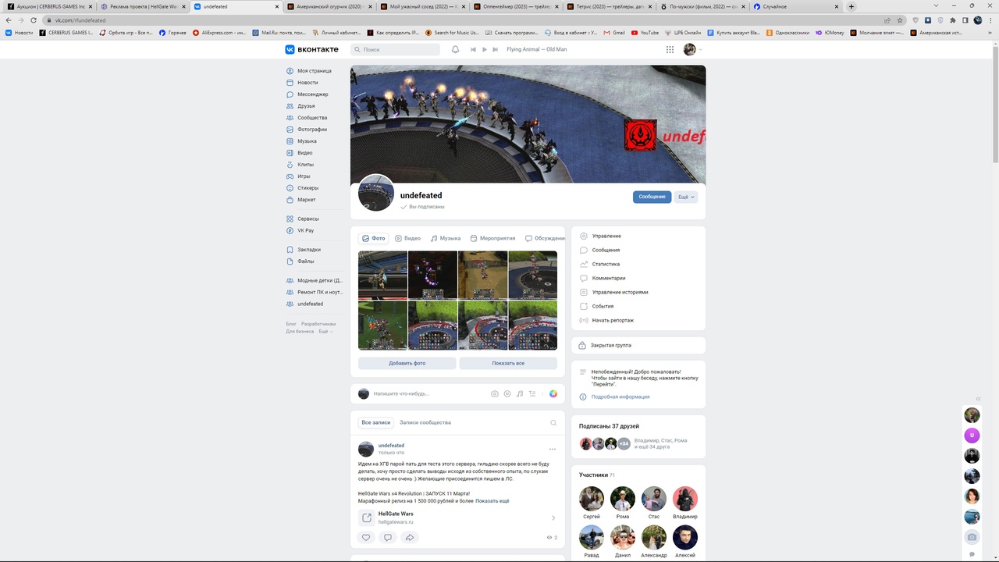
Task: Switch to the Обсуждения tab
Action: click(545, 238)
